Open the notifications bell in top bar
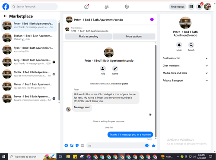Image resolution: width=216 pixels, height=160 pixels. (199, 6)
